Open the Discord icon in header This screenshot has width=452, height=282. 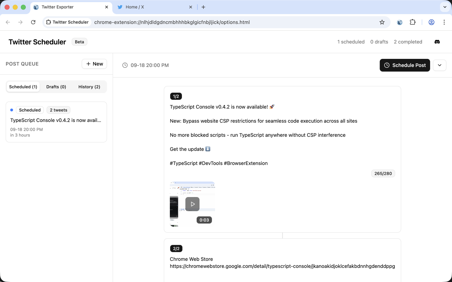coord(437,42)
